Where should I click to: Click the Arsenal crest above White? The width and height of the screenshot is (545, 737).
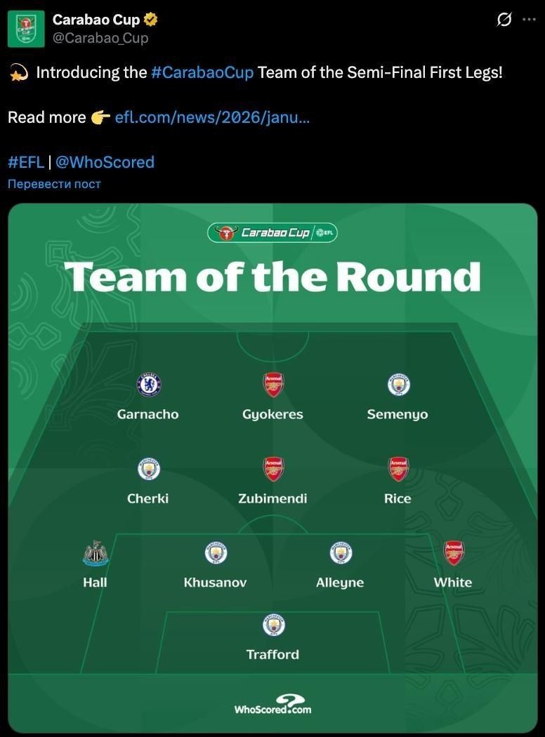point(454,553)
